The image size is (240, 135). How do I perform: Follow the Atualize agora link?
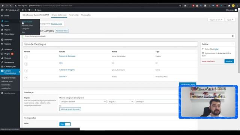click(57, 24)
